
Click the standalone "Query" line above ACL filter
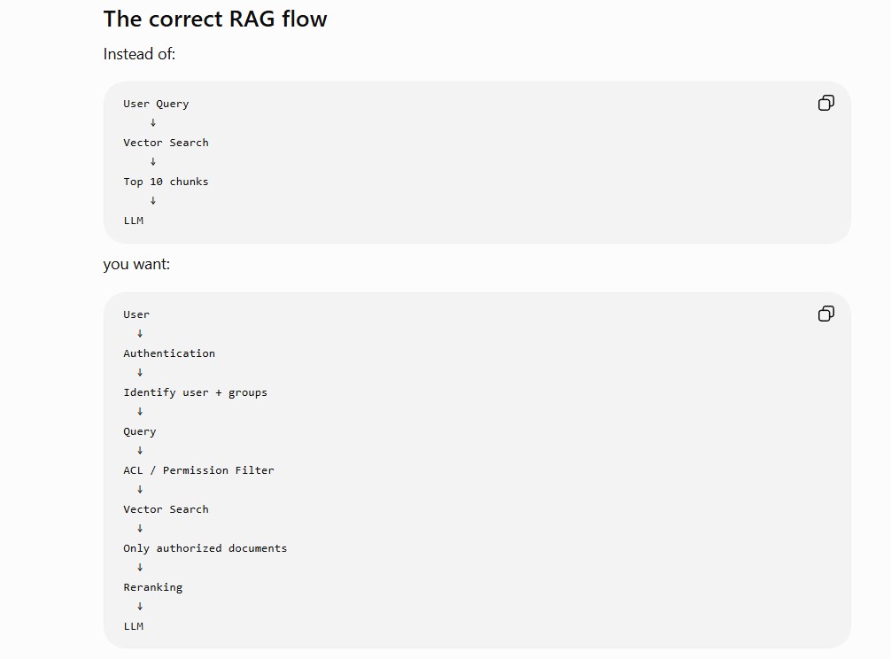140,431
